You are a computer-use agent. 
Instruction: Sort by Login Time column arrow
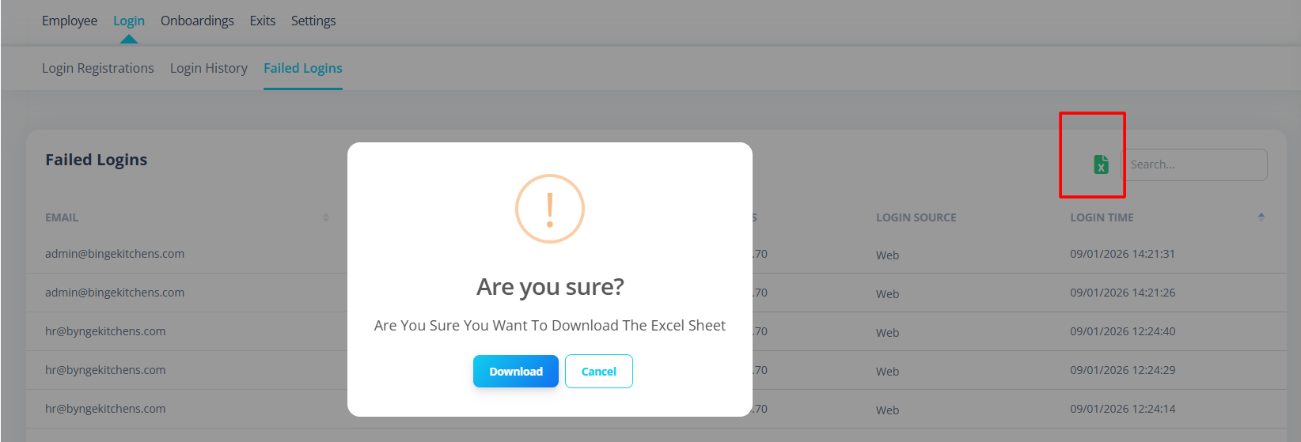tap(1261, 217)
